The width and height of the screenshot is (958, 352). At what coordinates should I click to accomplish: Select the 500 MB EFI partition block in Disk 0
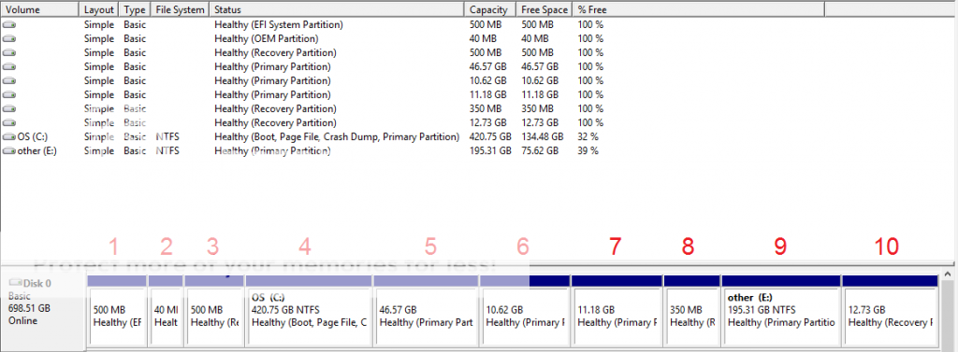click(117, 311)
